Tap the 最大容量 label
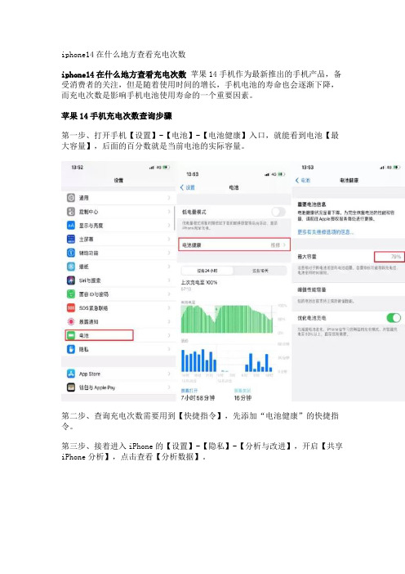The image size is (405, 574). (307, 257)
